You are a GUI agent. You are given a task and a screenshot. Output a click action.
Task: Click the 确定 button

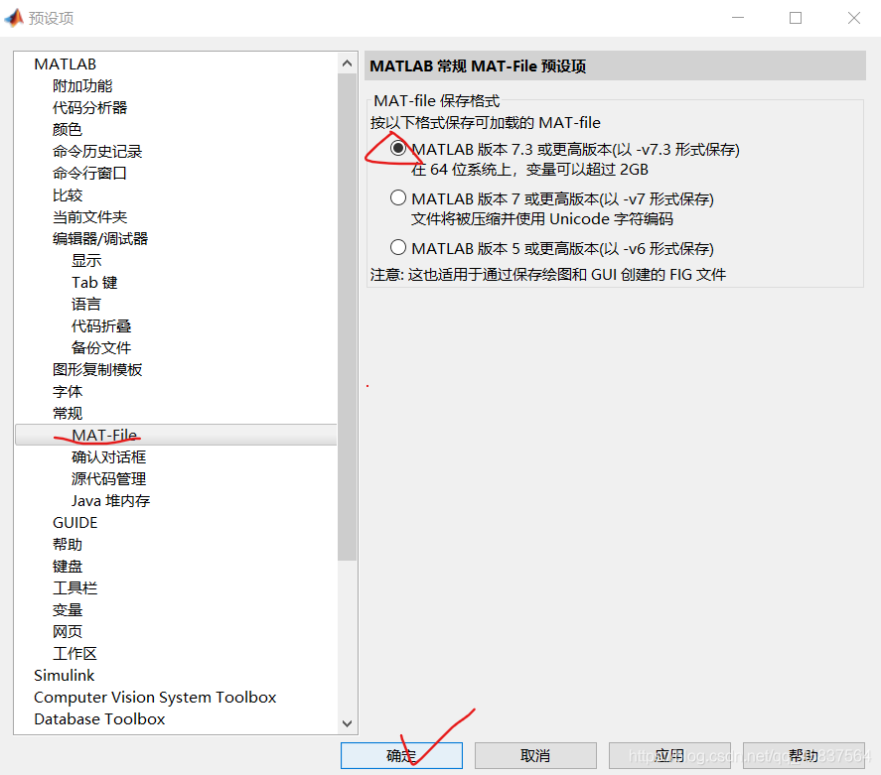[x=401, y=755]
